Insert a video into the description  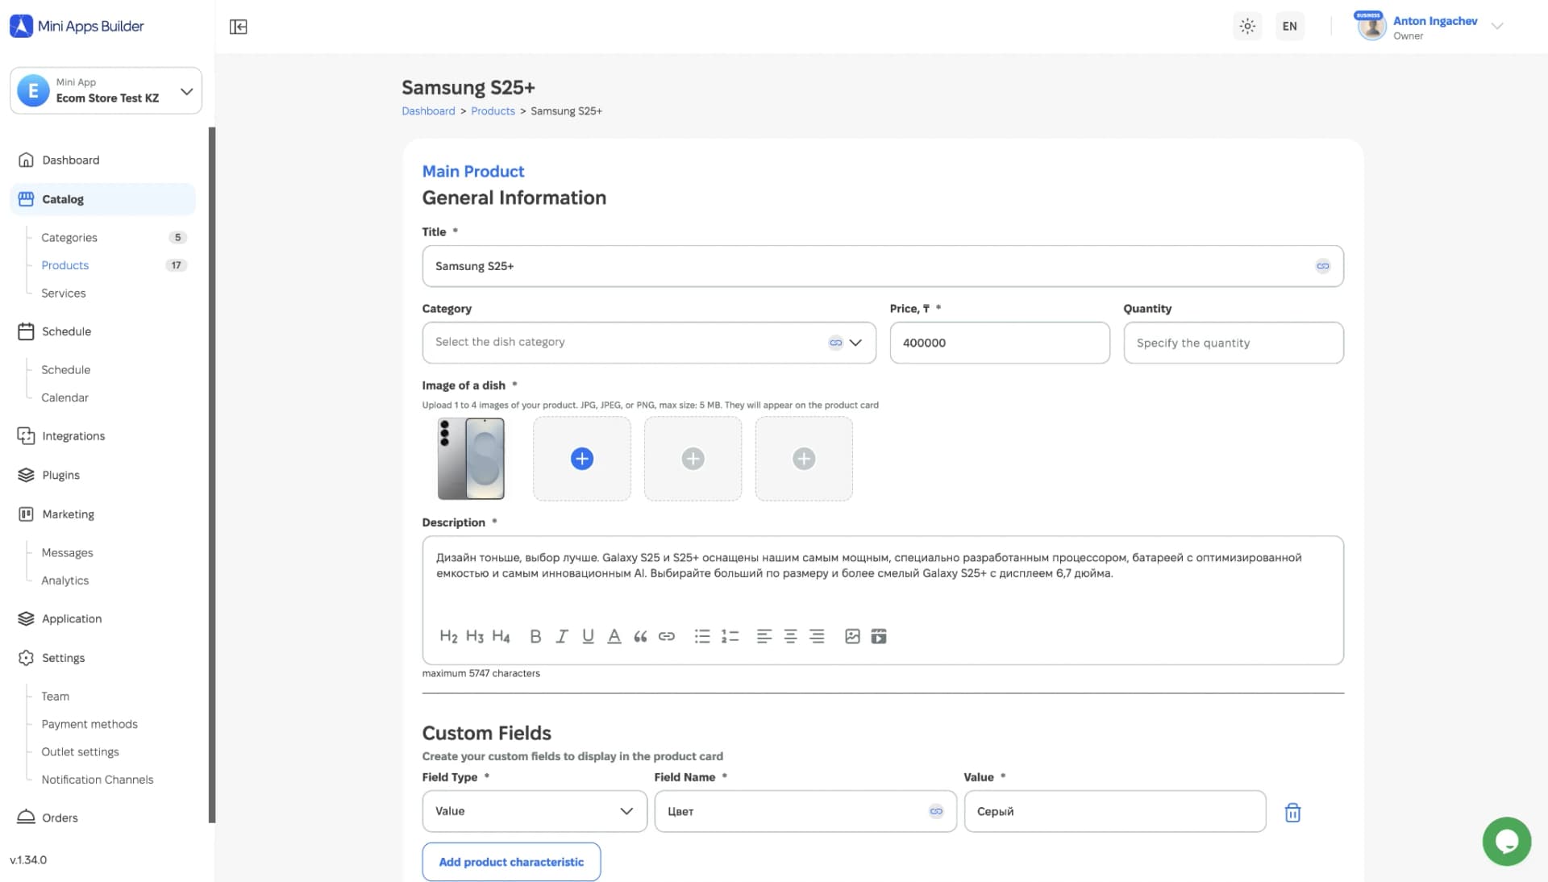[879, 636]
